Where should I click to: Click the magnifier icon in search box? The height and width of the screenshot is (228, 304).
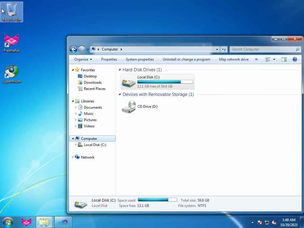point(297,50)
